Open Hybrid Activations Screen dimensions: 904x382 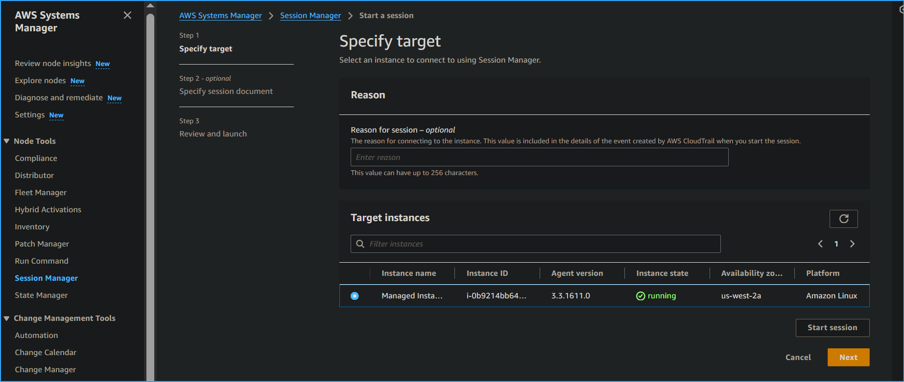pos(48,210)
